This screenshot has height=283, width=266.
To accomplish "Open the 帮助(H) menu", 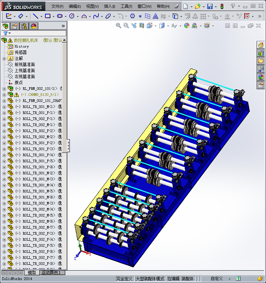I will pos(163,6).
